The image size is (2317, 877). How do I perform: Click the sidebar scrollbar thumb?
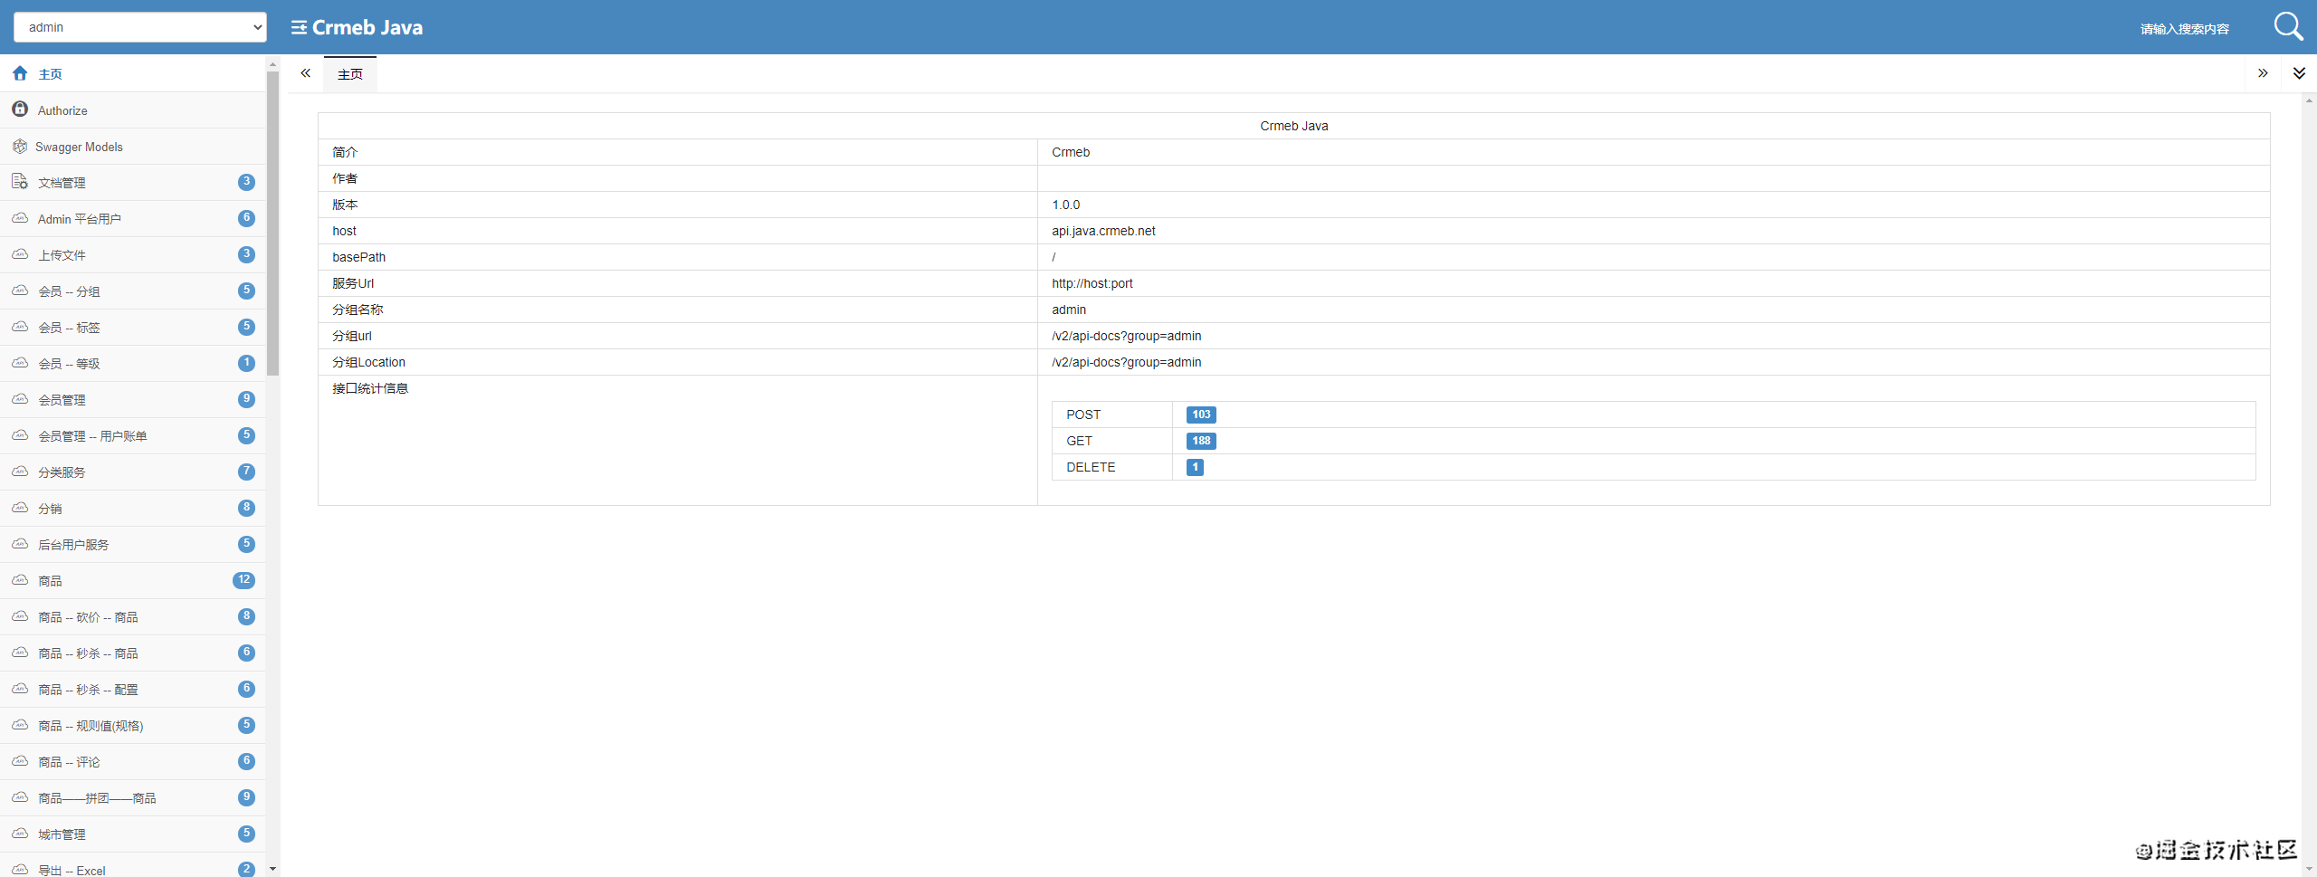272,222
